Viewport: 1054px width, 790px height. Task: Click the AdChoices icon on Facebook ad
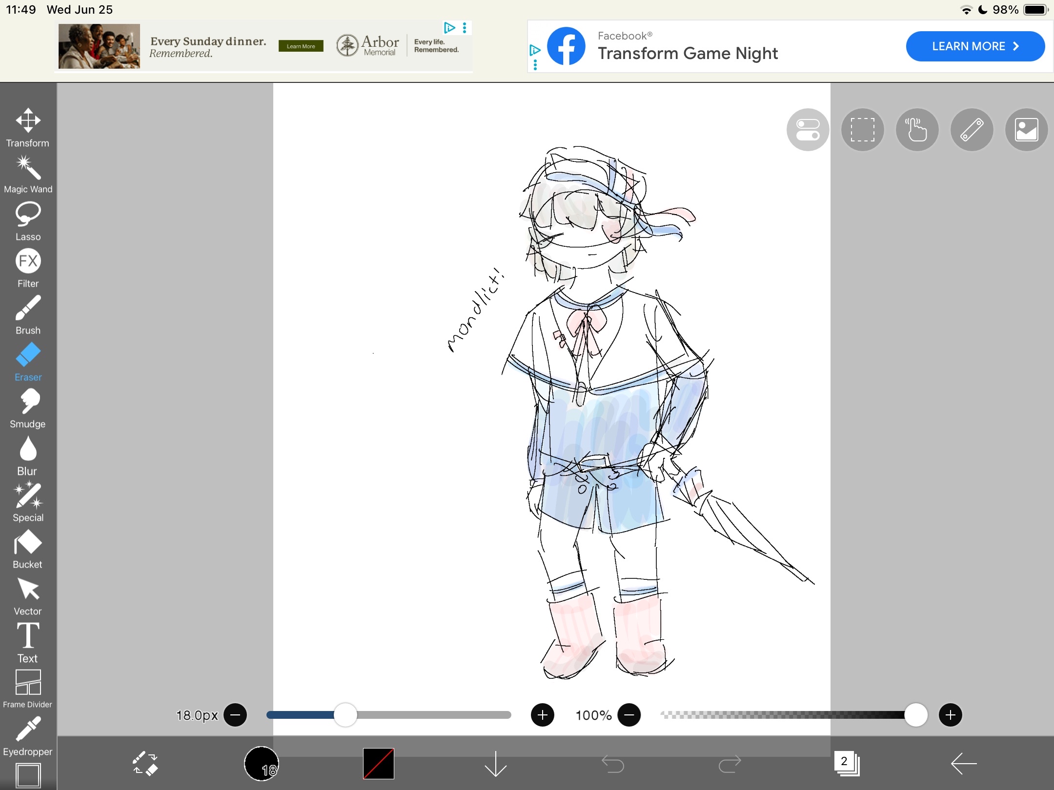535,50
